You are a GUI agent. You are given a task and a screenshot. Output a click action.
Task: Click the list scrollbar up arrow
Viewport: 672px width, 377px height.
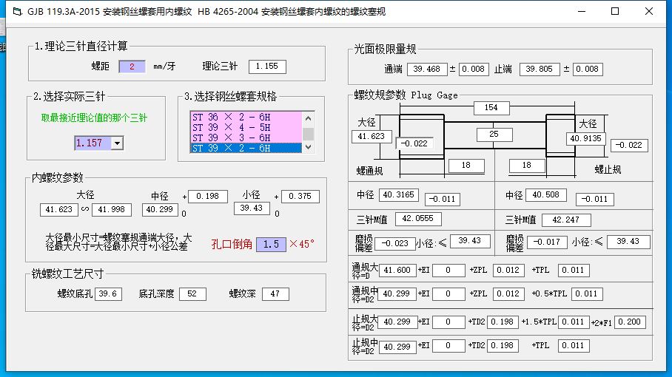pos(308,118)
